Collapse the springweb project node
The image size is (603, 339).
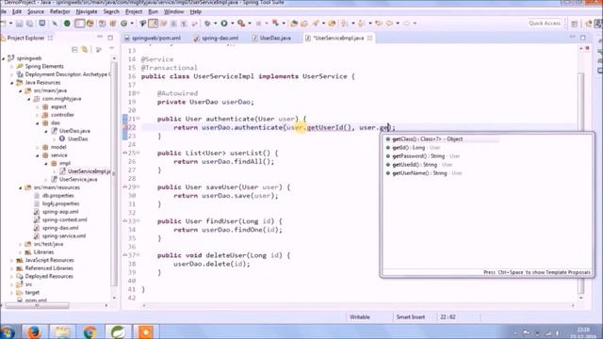tap(4, 58)
